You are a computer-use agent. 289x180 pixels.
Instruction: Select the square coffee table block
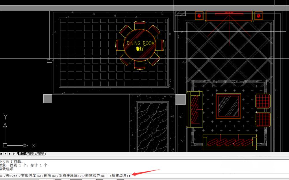click(x=229, y=106)
